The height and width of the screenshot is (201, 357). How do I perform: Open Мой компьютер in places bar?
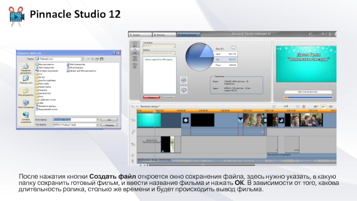pos(25,104)
